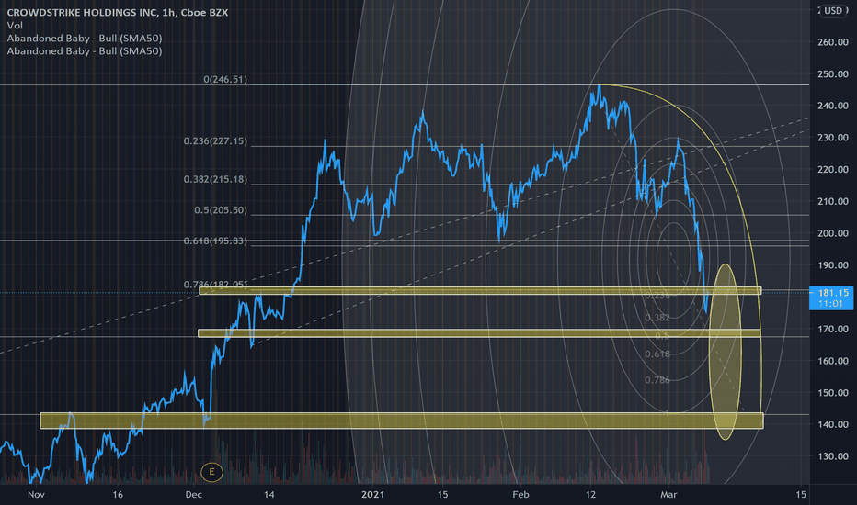Viewport: 857px width, 505px height.
Task: Click the 0.382 Fib circle label
Action: pyautogui.click(x=657, y=318)
